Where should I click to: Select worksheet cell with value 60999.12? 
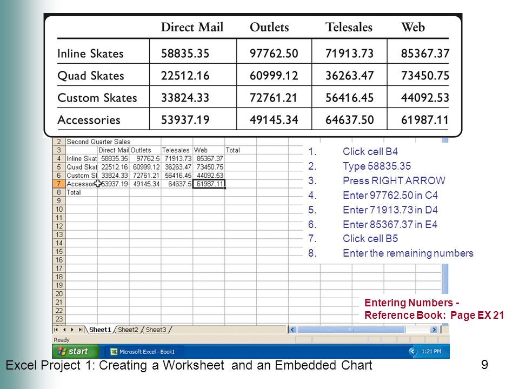145,167
